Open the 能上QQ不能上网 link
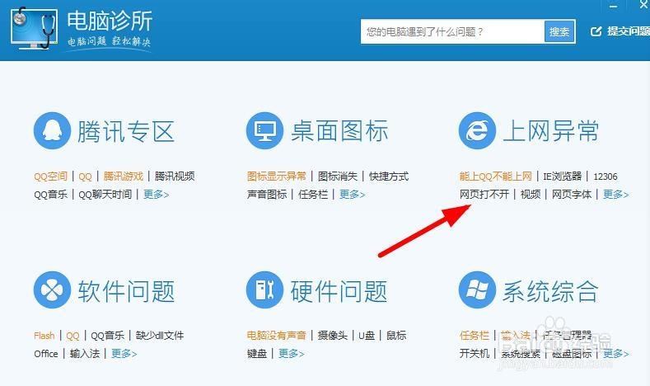650x386 pixels. (495, 177)
